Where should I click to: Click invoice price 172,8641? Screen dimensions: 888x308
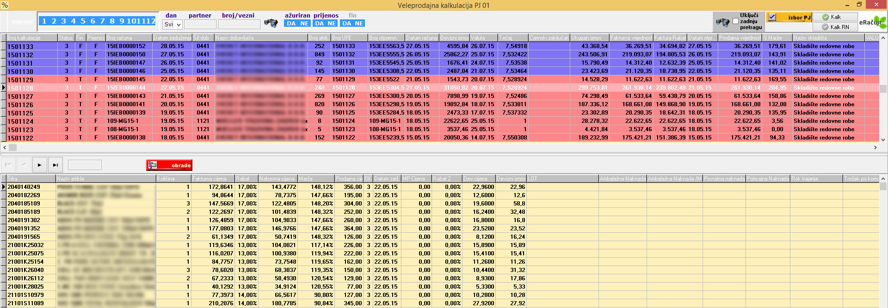pyautogui.click(x=221, y=187)
